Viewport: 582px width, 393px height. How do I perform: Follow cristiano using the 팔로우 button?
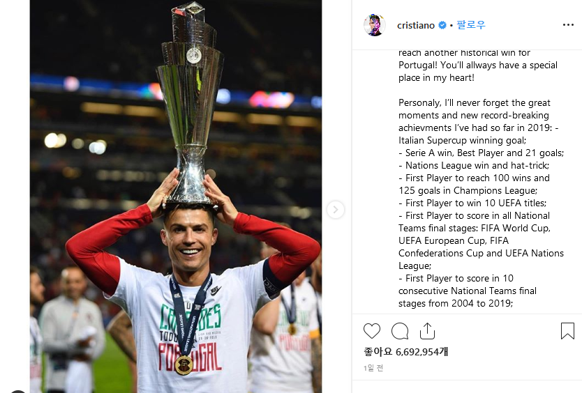[470, 25]
